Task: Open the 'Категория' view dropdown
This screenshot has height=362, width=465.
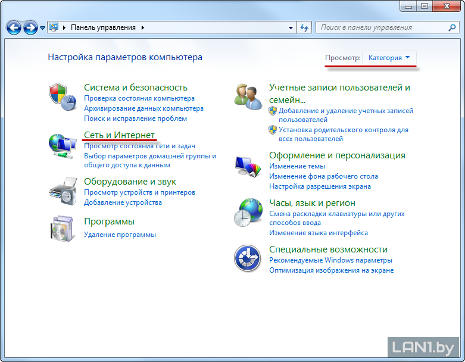Action: (389, 58)
